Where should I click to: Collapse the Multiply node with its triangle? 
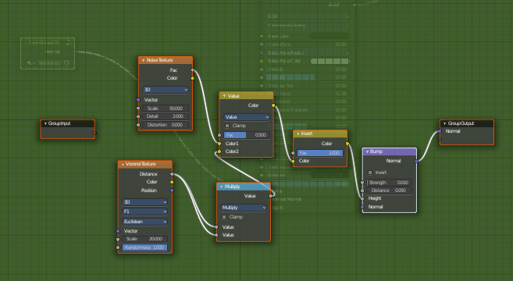click(x=222, y=187)
